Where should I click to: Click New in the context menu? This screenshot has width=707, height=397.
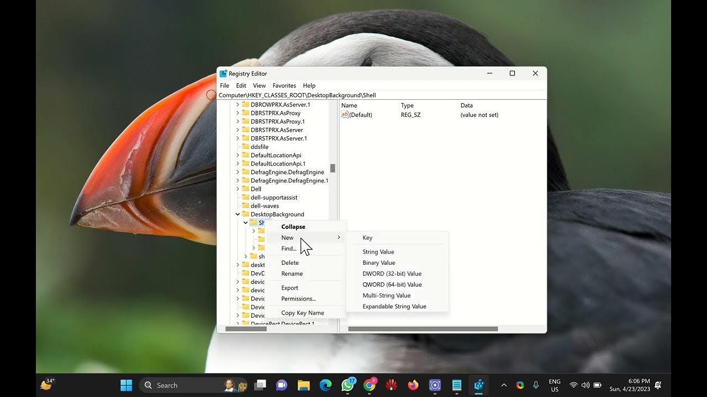[x=306, y=238]
